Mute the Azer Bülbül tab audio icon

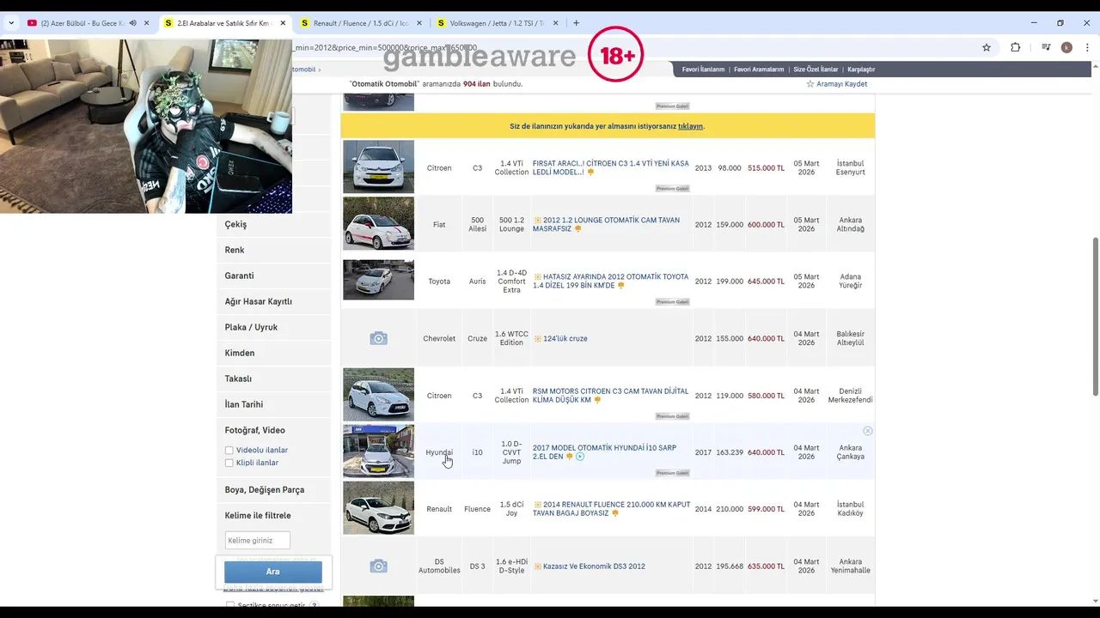tap(132, 23)
